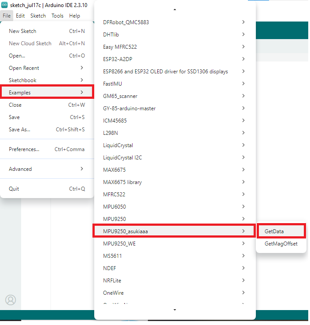Choose Save As... entry
Viewport: 310px width, 325px height.
pos(47,129)
